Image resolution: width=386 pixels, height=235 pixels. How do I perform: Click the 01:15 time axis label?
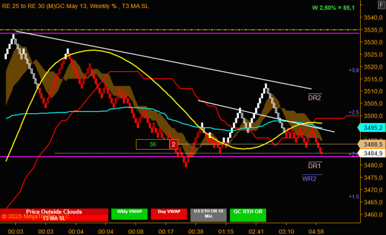click(226, 231)
